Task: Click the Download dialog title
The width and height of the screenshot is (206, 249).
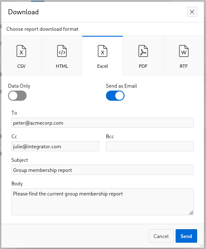Action: 23,12
